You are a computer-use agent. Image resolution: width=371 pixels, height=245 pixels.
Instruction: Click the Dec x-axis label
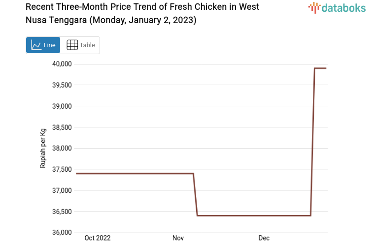264,238
